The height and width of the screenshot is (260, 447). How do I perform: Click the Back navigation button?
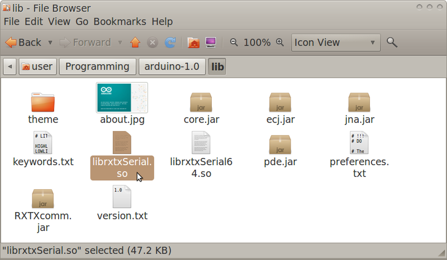[23, 43]
